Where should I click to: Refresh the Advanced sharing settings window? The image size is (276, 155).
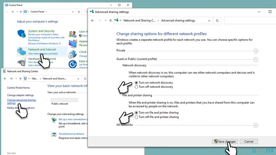pos(217,21)
